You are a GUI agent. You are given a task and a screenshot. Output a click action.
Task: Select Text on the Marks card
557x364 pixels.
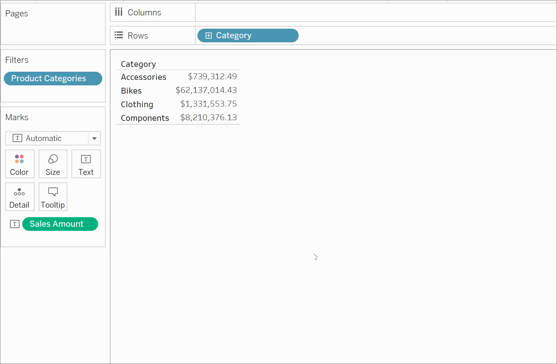(x=86, y=164)
